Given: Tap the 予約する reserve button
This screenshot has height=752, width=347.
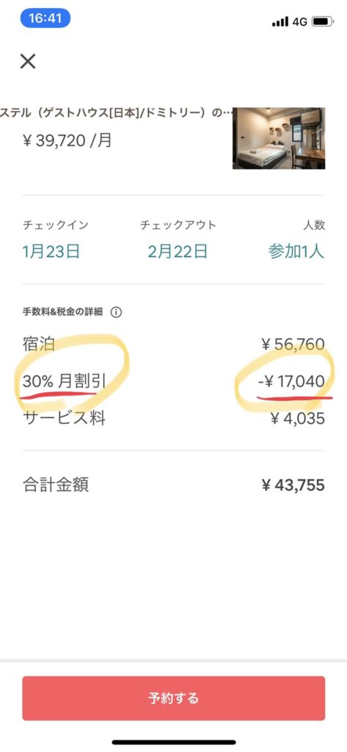Looking at the screenshot, I should tap(173, 698).
